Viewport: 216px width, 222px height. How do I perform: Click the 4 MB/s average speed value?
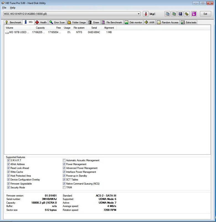click(112, 206)
